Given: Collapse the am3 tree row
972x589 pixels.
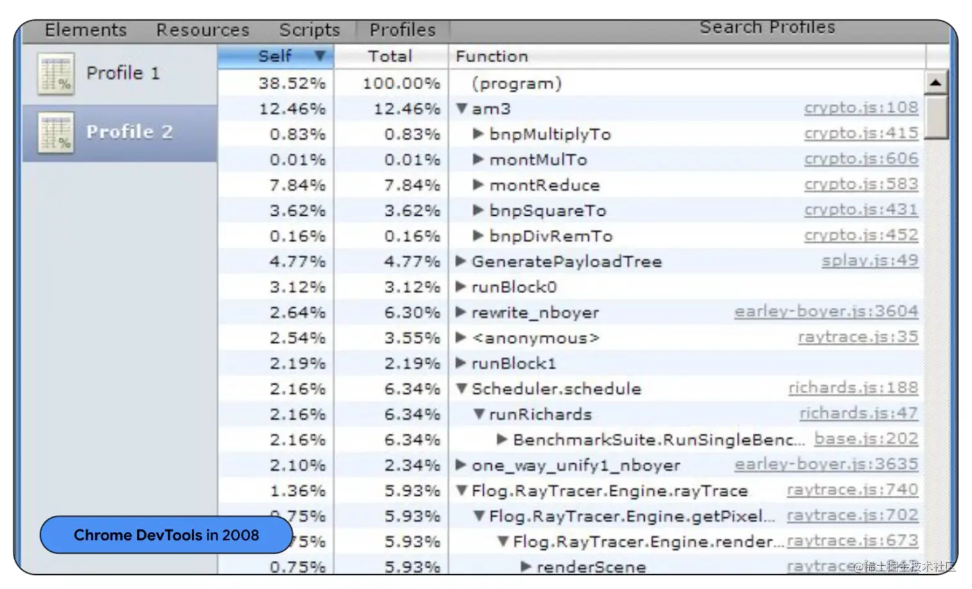Looking at the screenshot, I should tap(461, 109).
